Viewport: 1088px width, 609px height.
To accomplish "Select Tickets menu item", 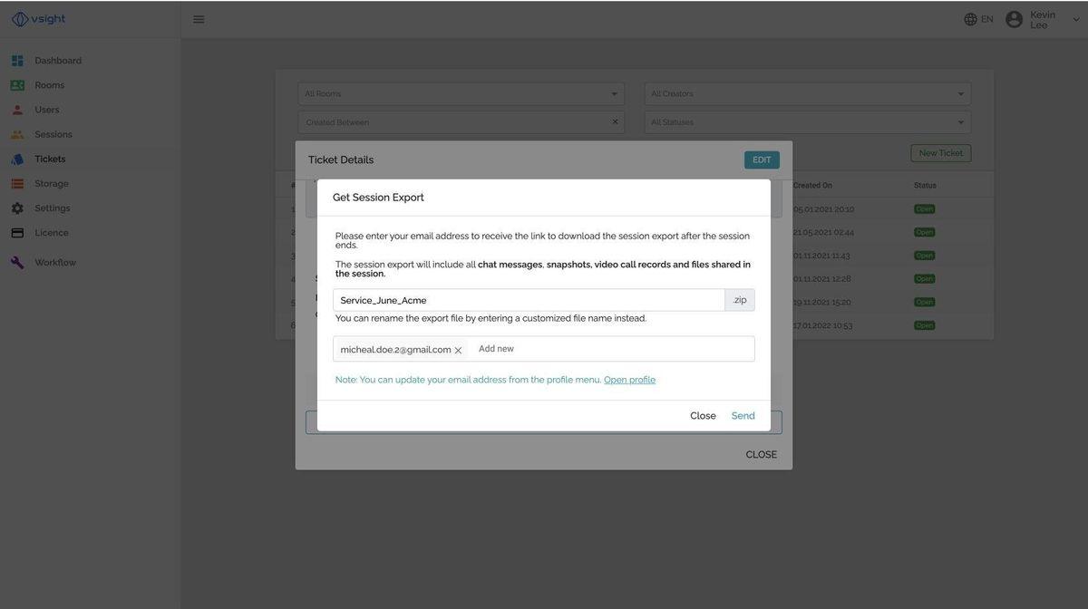I will coord(50,159).
